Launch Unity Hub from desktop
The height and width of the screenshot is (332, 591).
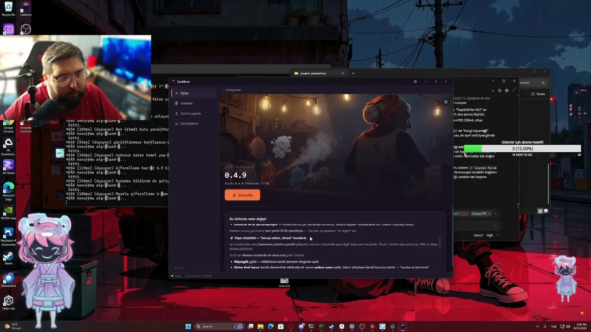8,302
